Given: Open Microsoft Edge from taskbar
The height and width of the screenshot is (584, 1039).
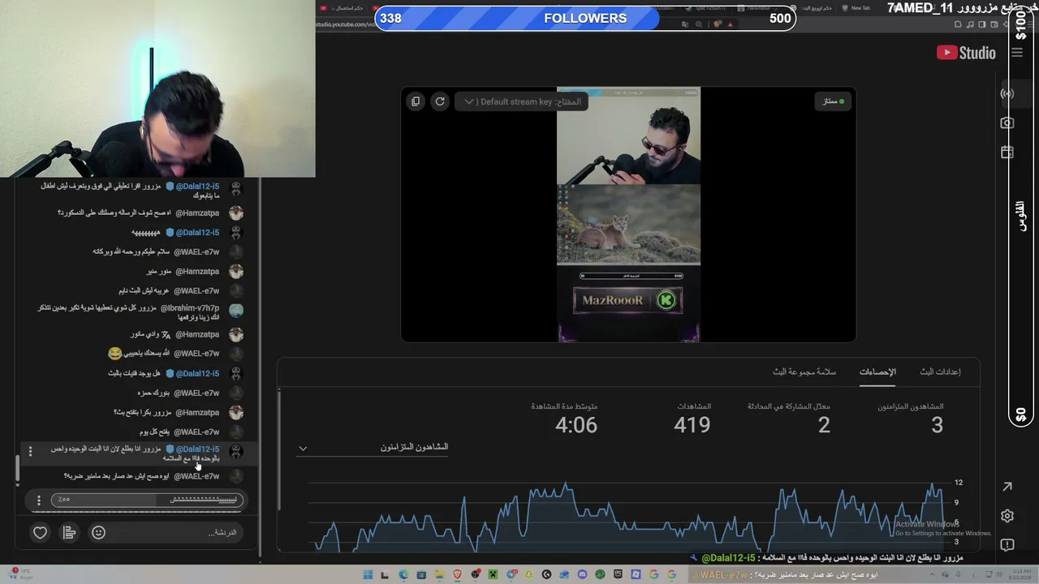Looking at the screenshot, I should tap(403, 574).
